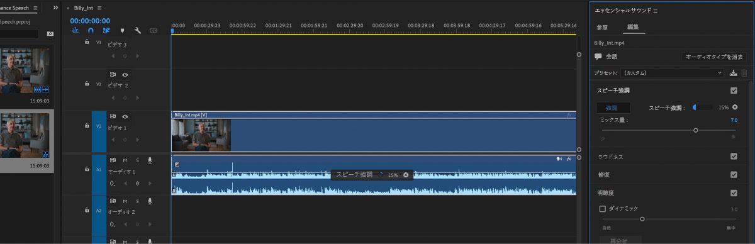The image size is (755, 244).
Task: Toggle Linked Selection icon in timeline
Action: (x=106, y=30)
